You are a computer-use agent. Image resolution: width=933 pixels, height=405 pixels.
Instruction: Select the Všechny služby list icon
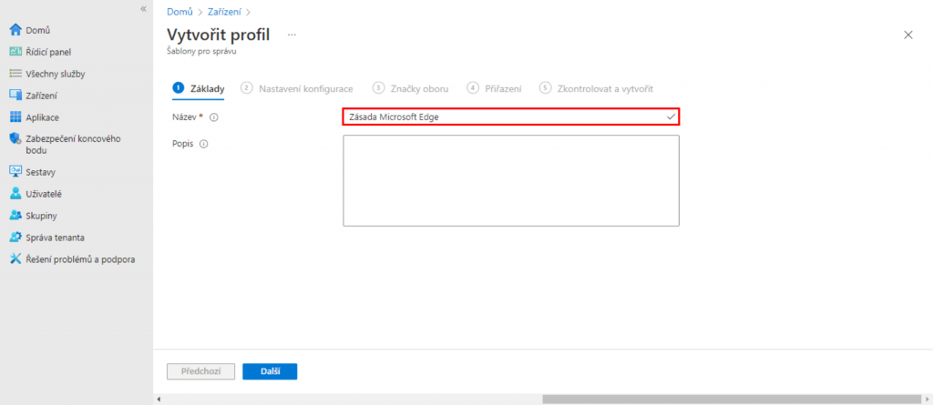[15, 74]
